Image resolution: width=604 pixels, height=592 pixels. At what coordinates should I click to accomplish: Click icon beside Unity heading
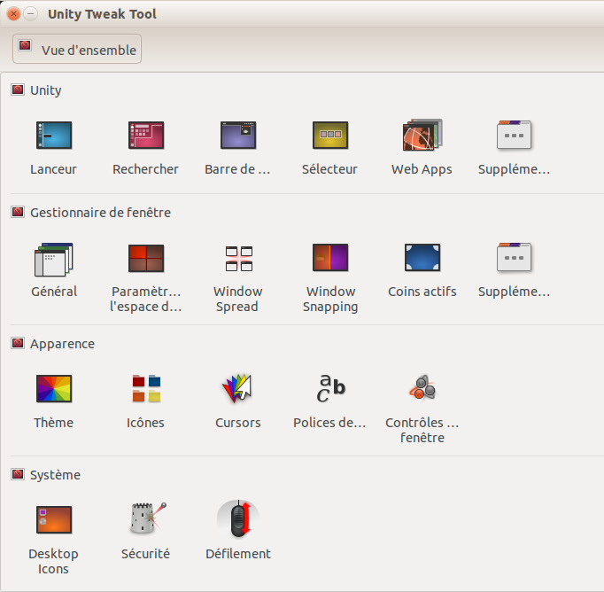(18, 90)
